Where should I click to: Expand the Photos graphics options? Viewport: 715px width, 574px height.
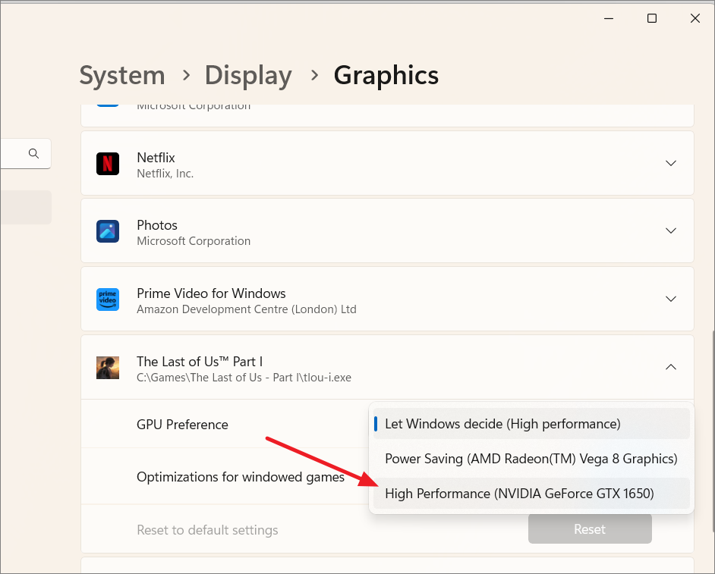671,231
